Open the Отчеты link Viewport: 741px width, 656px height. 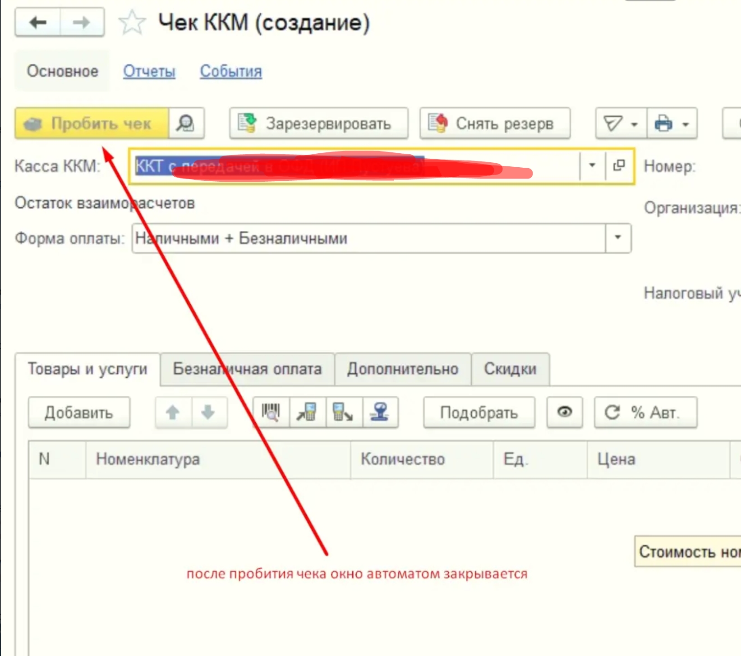pos(149,71)
